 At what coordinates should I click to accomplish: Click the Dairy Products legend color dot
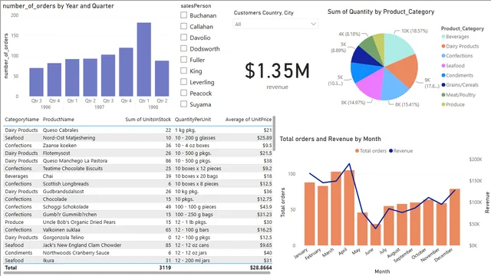pyautogui.click(x=443, y=46)
